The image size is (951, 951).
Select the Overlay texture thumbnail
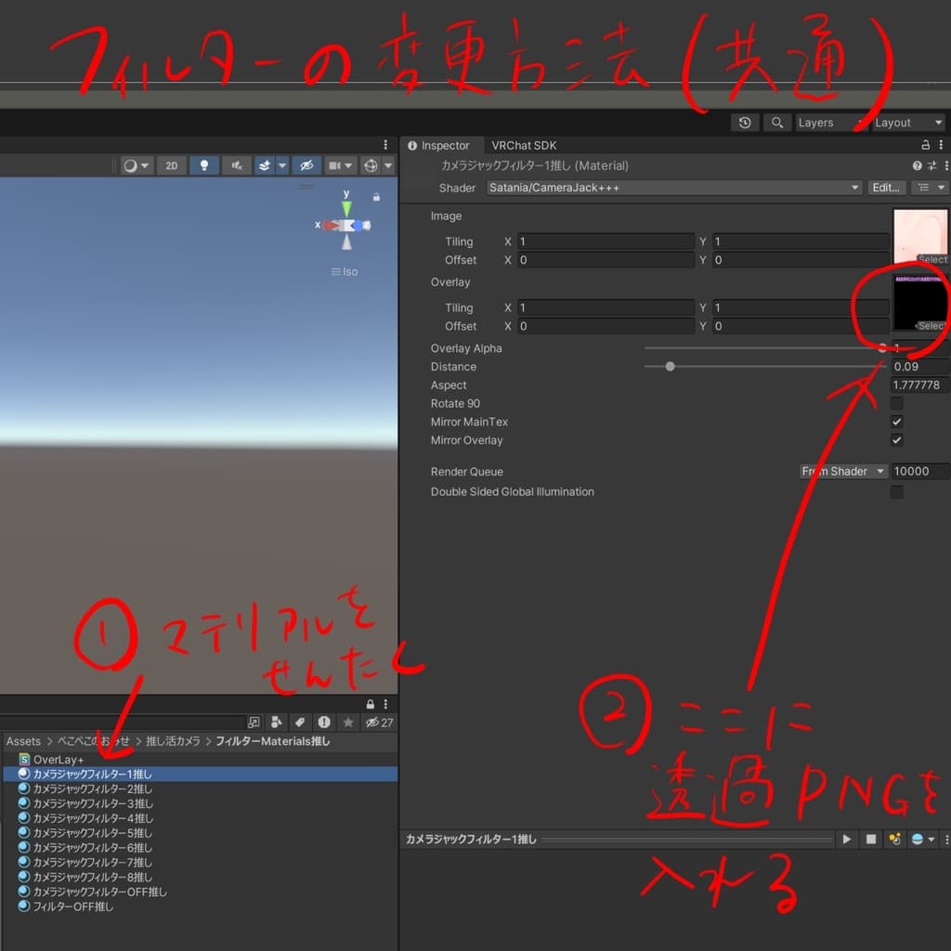coord(920,303)
